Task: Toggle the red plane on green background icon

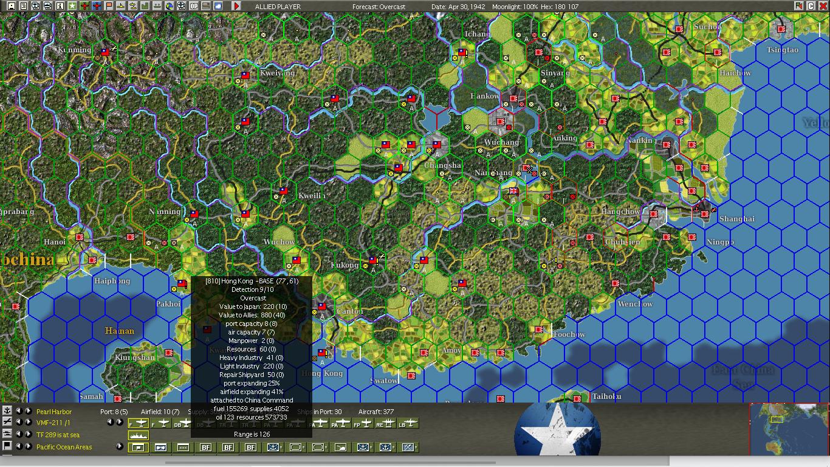Action: click(x=84, y=5)
